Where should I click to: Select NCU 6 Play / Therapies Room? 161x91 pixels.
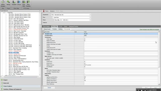tap(16, 74)
